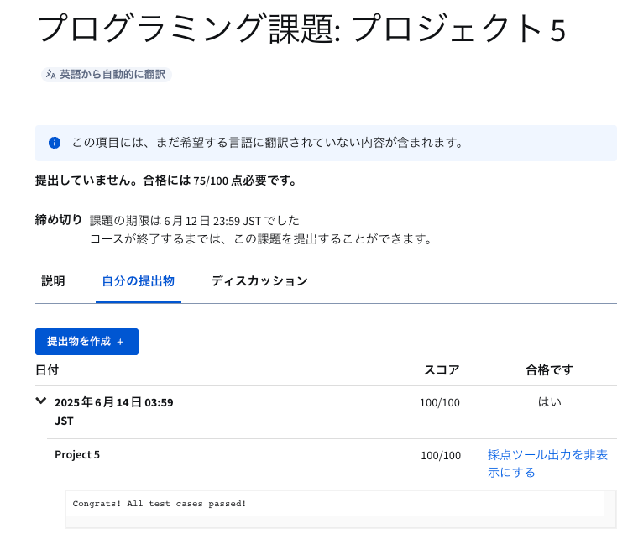This screenshot has height=534, width=633.
Task: Click the blue info circle icon
Action: [x=55, y=143]
